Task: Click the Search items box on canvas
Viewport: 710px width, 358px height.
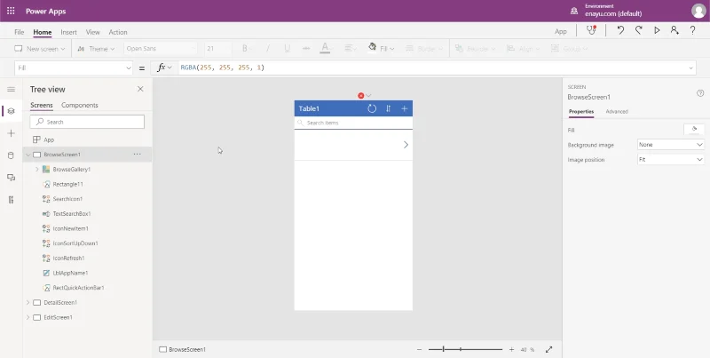Action: [x=353, y=123]
